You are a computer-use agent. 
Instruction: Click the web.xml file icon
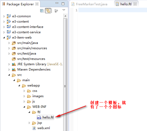coord(34,128)
